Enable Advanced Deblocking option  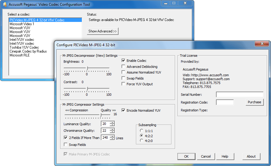123,66
